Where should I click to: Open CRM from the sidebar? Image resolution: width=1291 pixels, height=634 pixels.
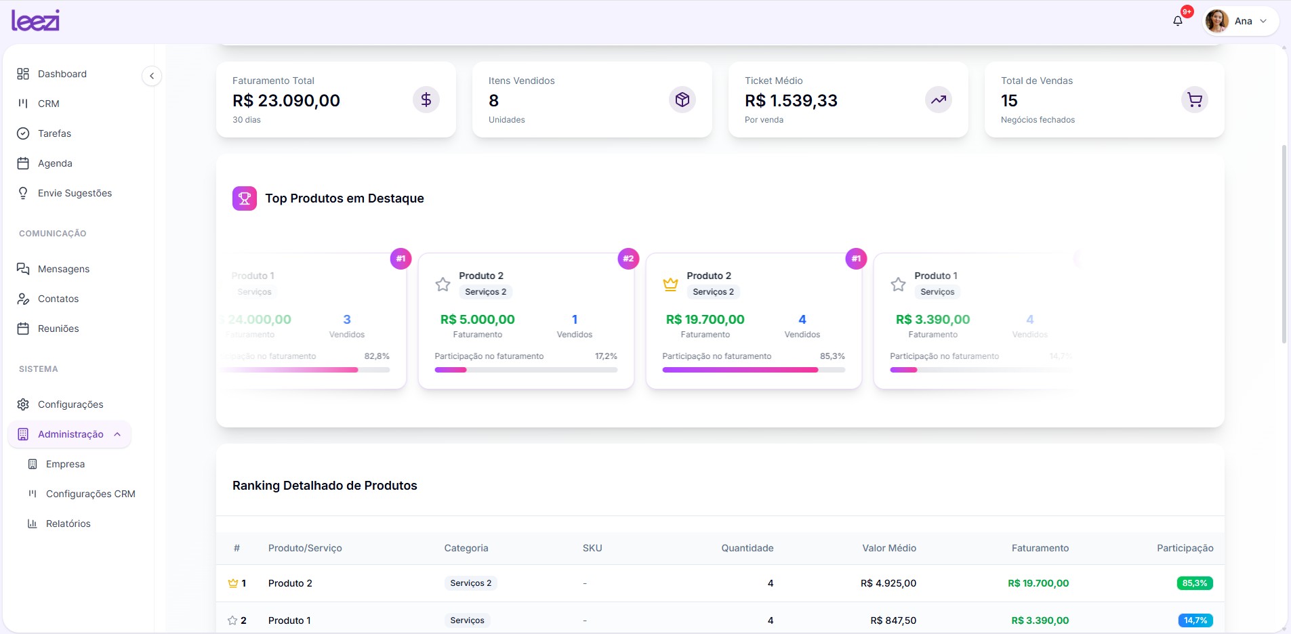click(x=48, y=104)
